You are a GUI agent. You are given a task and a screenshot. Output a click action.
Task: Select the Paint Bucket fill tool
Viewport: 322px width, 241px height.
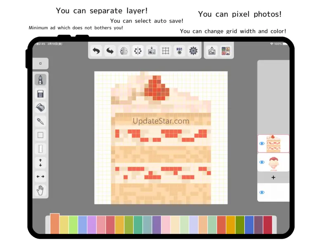(x=40, y=108)
